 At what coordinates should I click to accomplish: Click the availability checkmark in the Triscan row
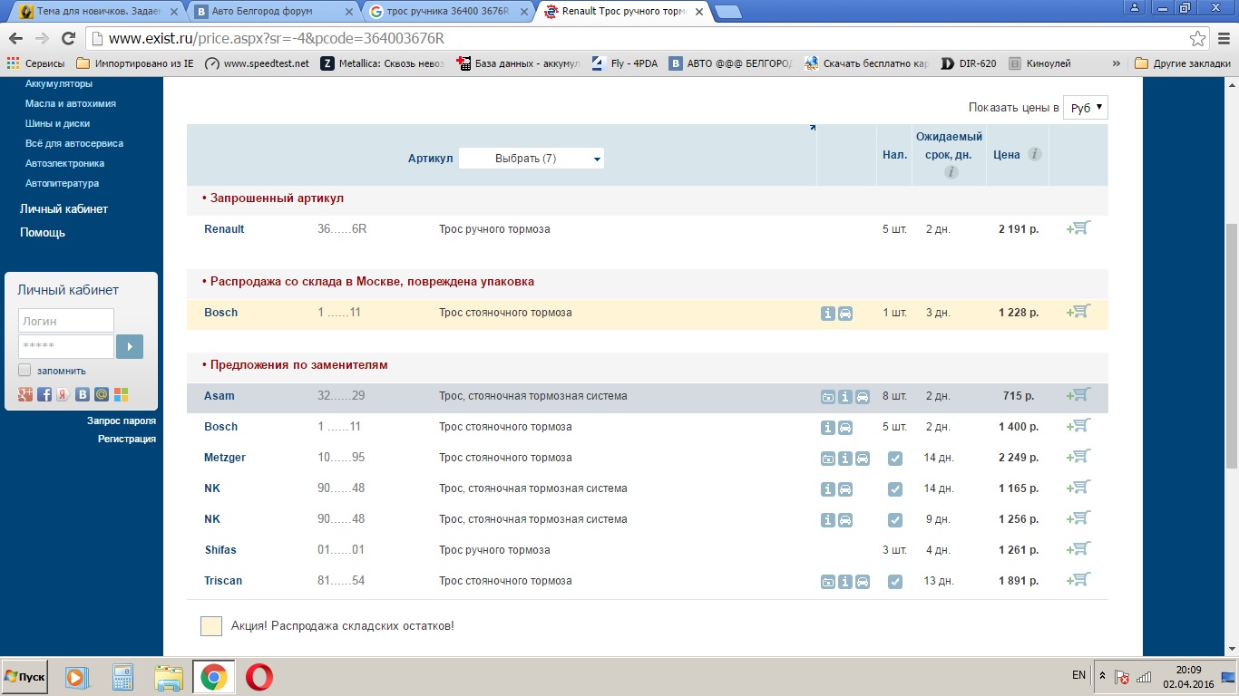(895, 582)
